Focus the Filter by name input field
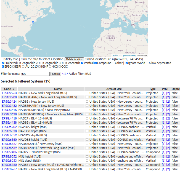Image resolution: width=180 pixels, height=173 pixels. coord(35,74)
